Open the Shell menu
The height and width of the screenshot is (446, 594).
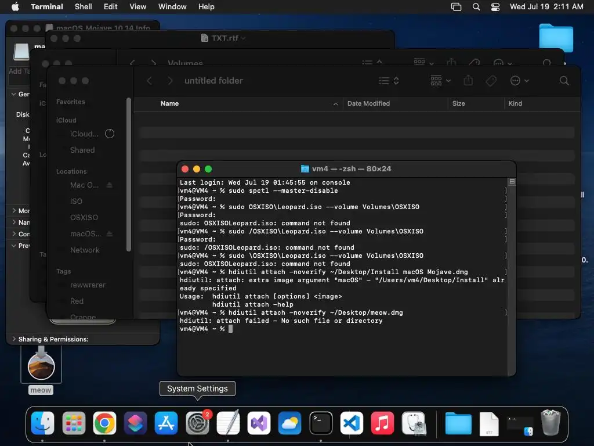(84, 7)
